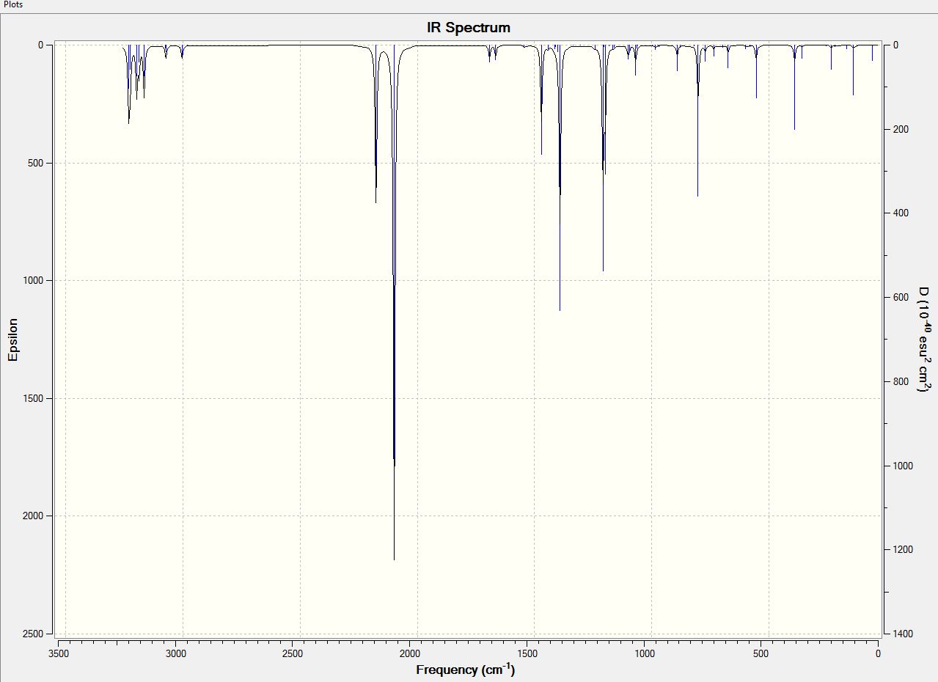The width and height of the screenshot is (938, 682).
Task: Click the 2500 tick on Epsilon axis
Action: (34, 634)
